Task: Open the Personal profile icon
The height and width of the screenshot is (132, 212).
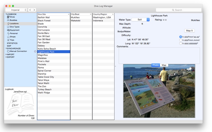Action: tap(8, 34)
